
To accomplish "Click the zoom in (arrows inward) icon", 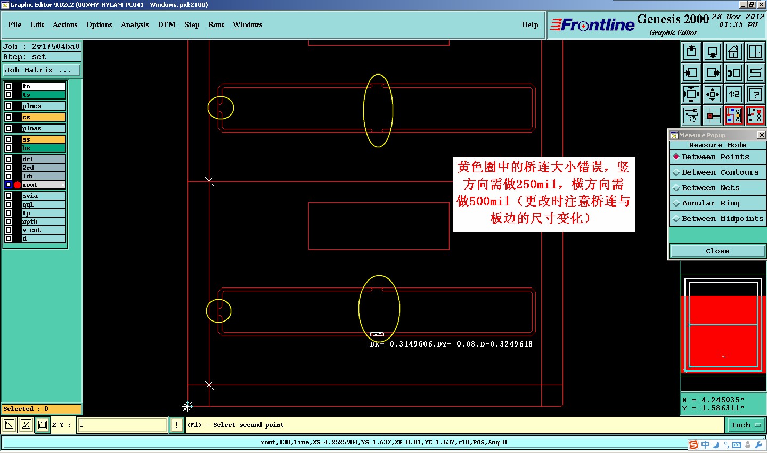I will tap(691, 94).
